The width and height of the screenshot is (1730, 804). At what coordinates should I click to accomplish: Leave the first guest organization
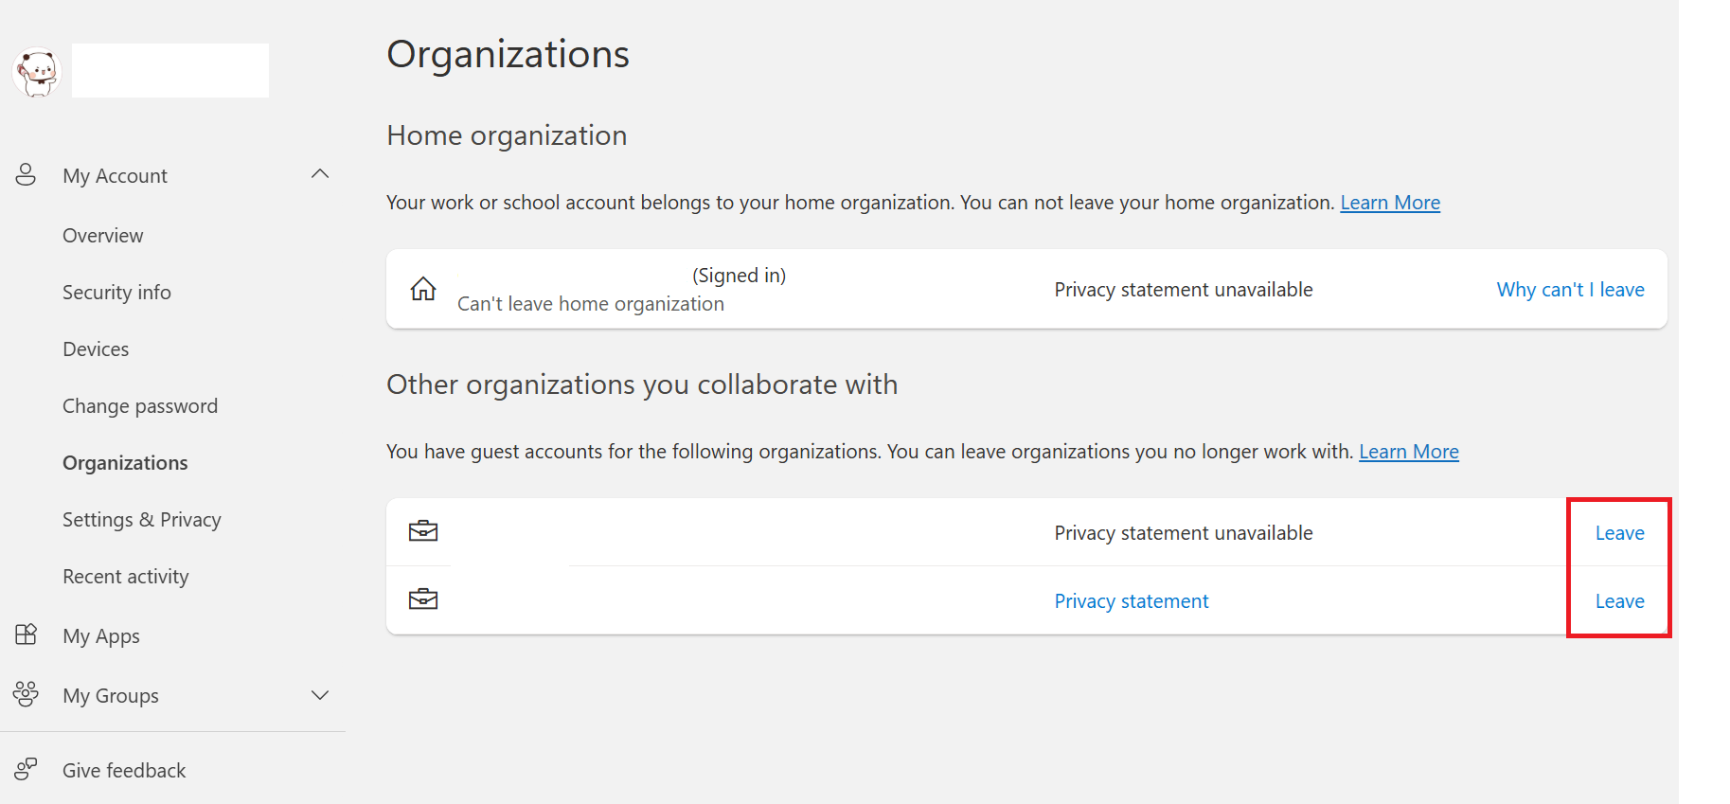point(1619,533)
